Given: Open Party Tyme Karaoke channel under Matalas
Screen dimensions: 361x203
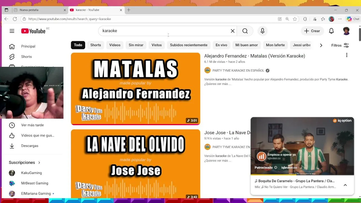Looking at the screenshot, I should click(x=238, y=70).
